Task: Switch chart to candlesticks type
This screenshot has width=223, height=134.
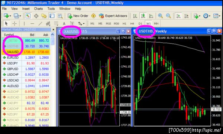Action: click(x=143, y=16)
